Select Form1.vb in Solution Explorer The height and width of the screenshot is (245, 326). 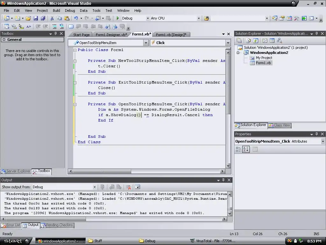pos(263,63)
